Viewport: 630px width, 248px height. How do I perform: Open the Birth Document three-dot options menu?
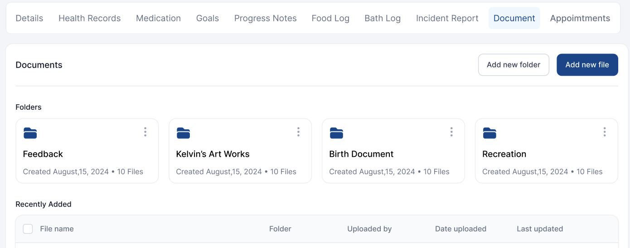coord(451,132)
